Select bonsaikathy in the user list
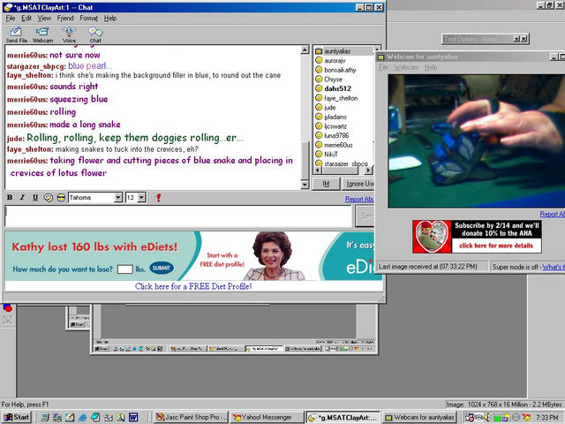 340,70
